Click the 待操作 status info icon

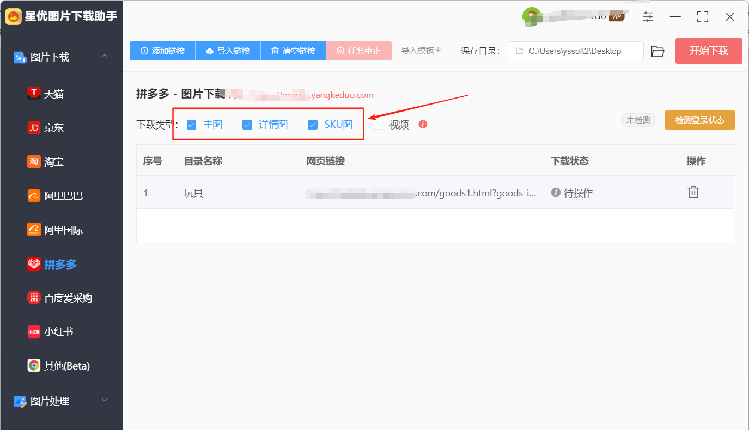coord(556,193)
